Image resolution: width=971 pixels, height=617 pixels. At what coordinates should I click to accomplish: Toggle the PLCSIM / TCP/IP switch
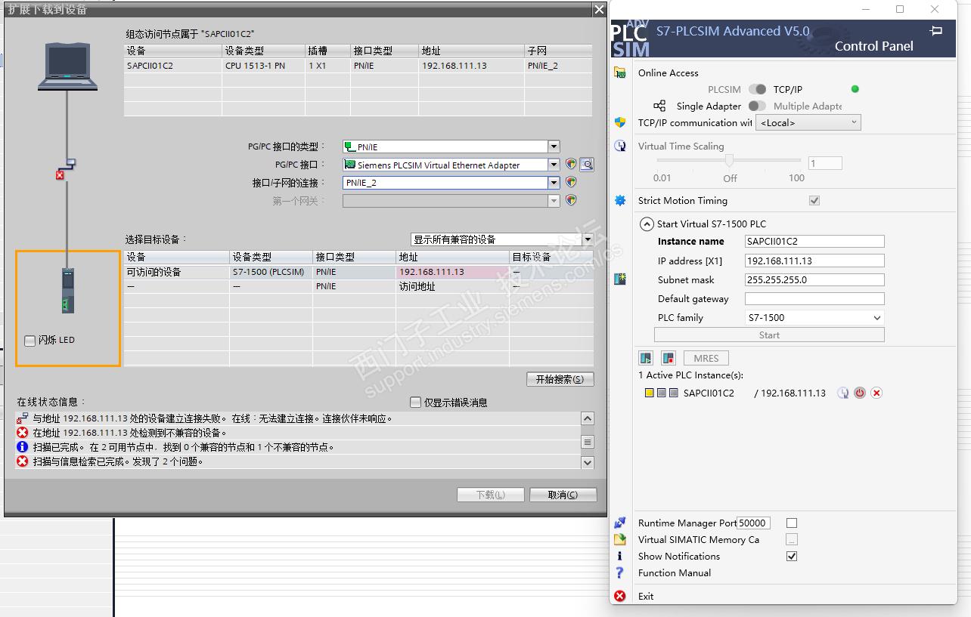click(757, 89)
